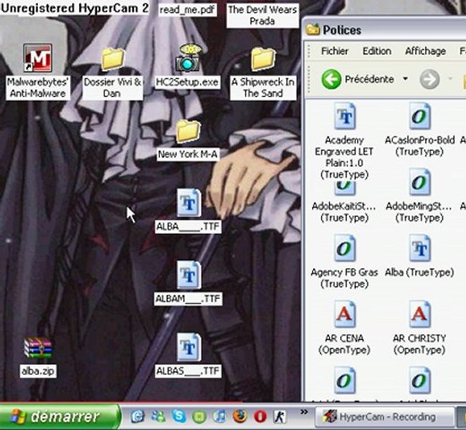Select AdobeMingSt... font icon
The image size is (466, 430).
419,182
